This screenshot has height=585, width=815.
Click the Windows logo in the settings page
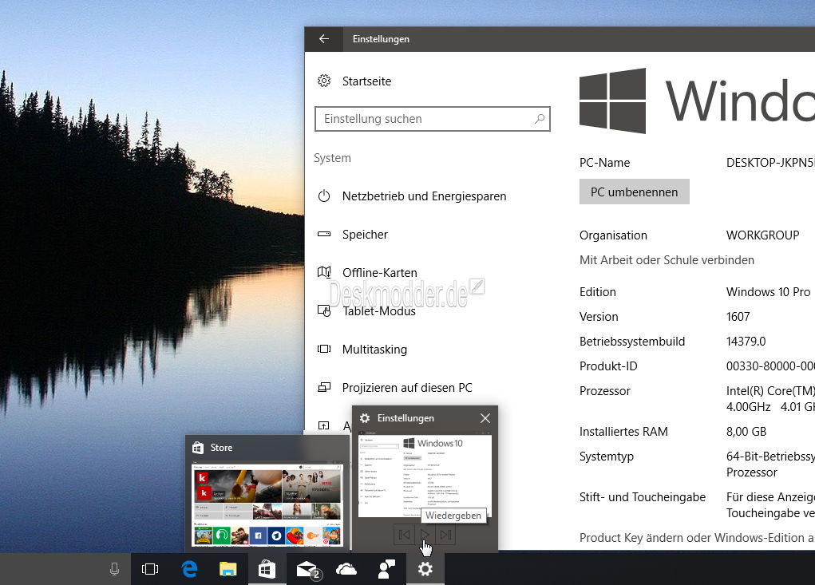(612, 101)
